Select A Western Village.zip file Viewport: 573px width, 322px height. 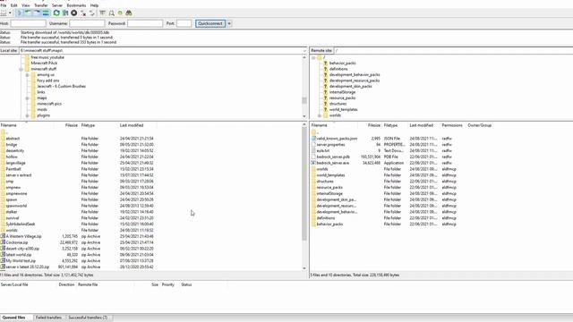click(24, 236)
